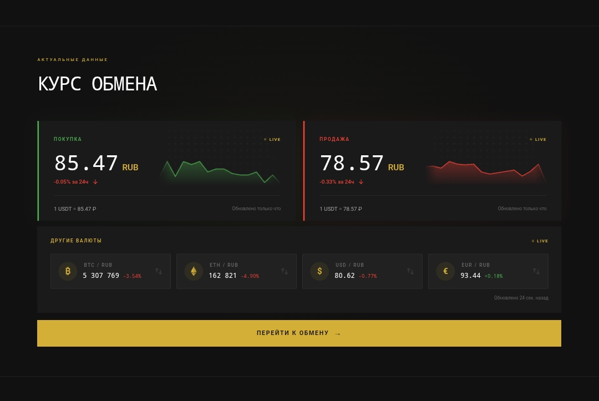The height and width of the screenshot is (401, 599).
Task: Open the EUR / RUB currency card
Action: click(x=488, y=271)
